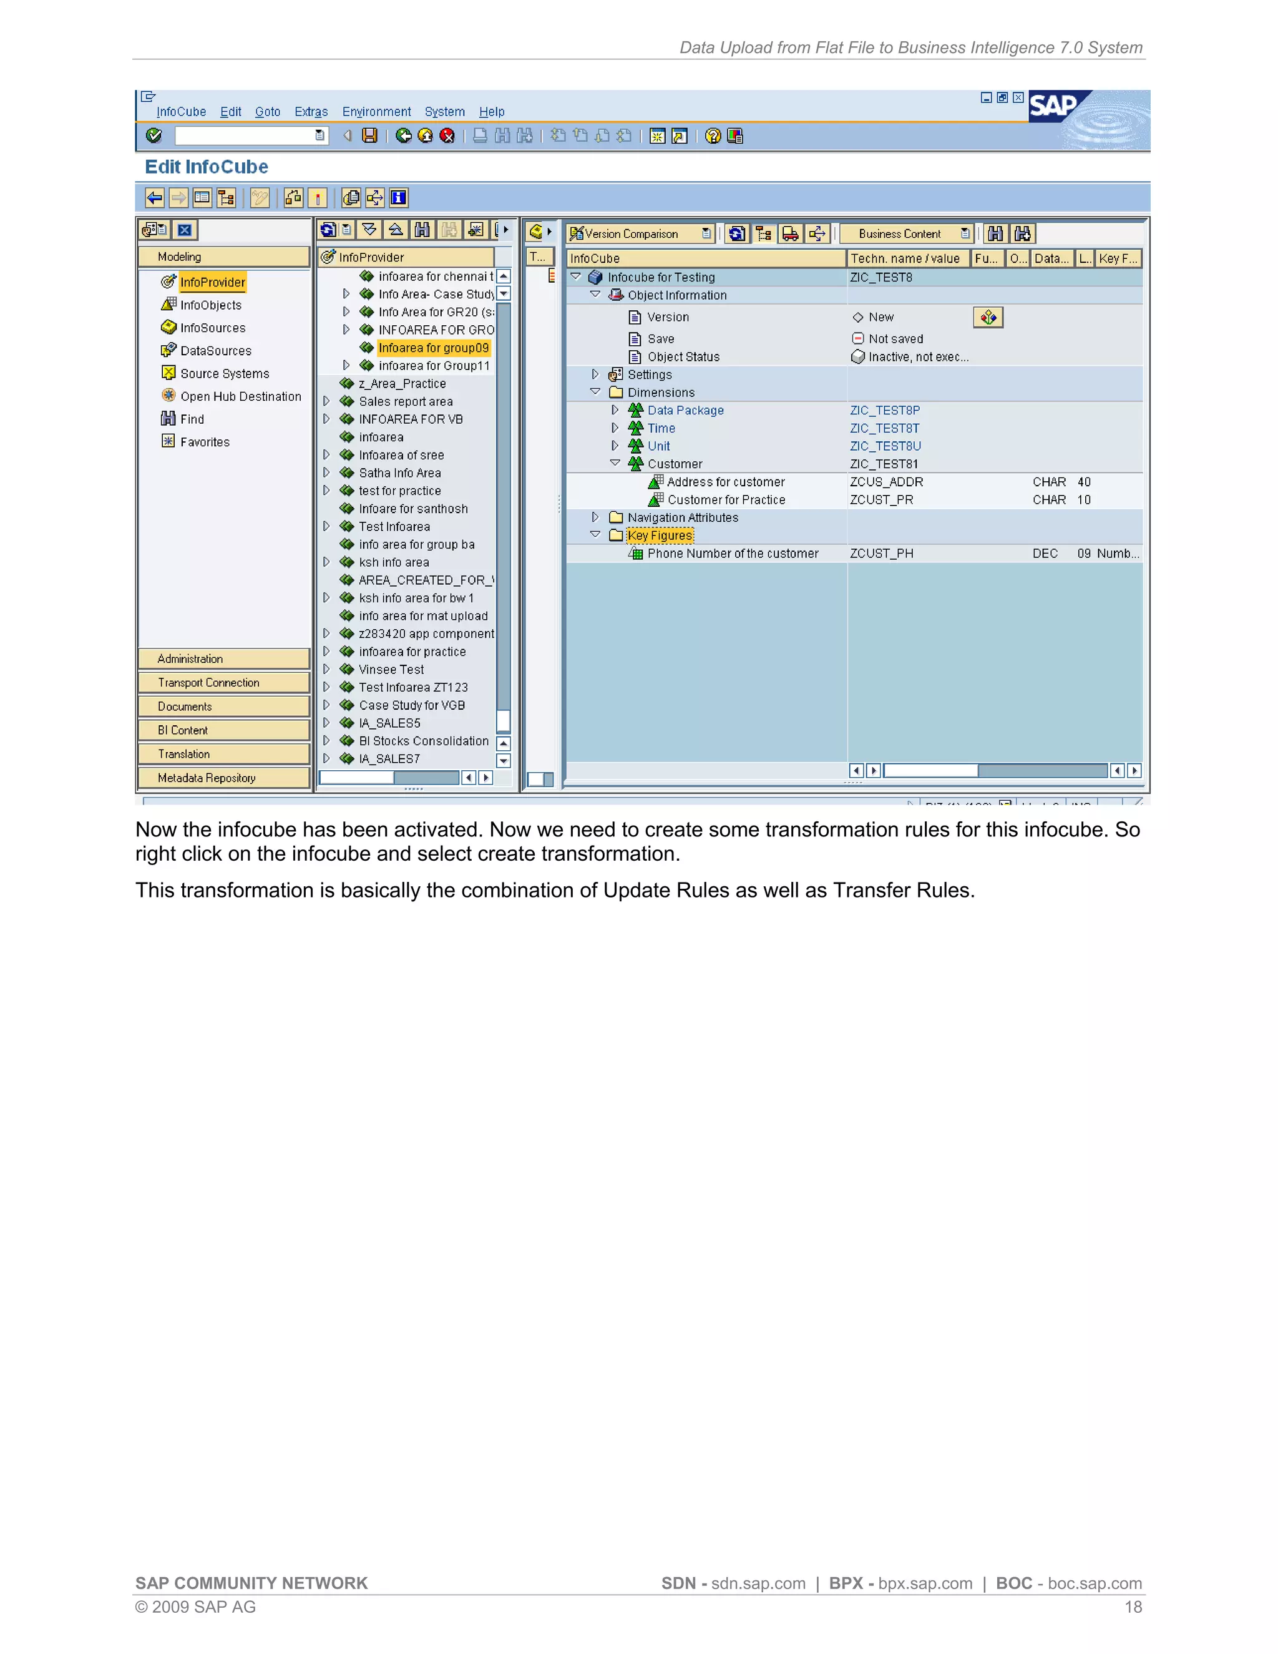Click the yellow Exit icon
Viewport: 1278px width, 1654px height.
(426, 135)
